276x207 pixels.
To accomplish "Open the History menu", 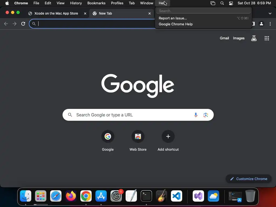I will [76, 3].
